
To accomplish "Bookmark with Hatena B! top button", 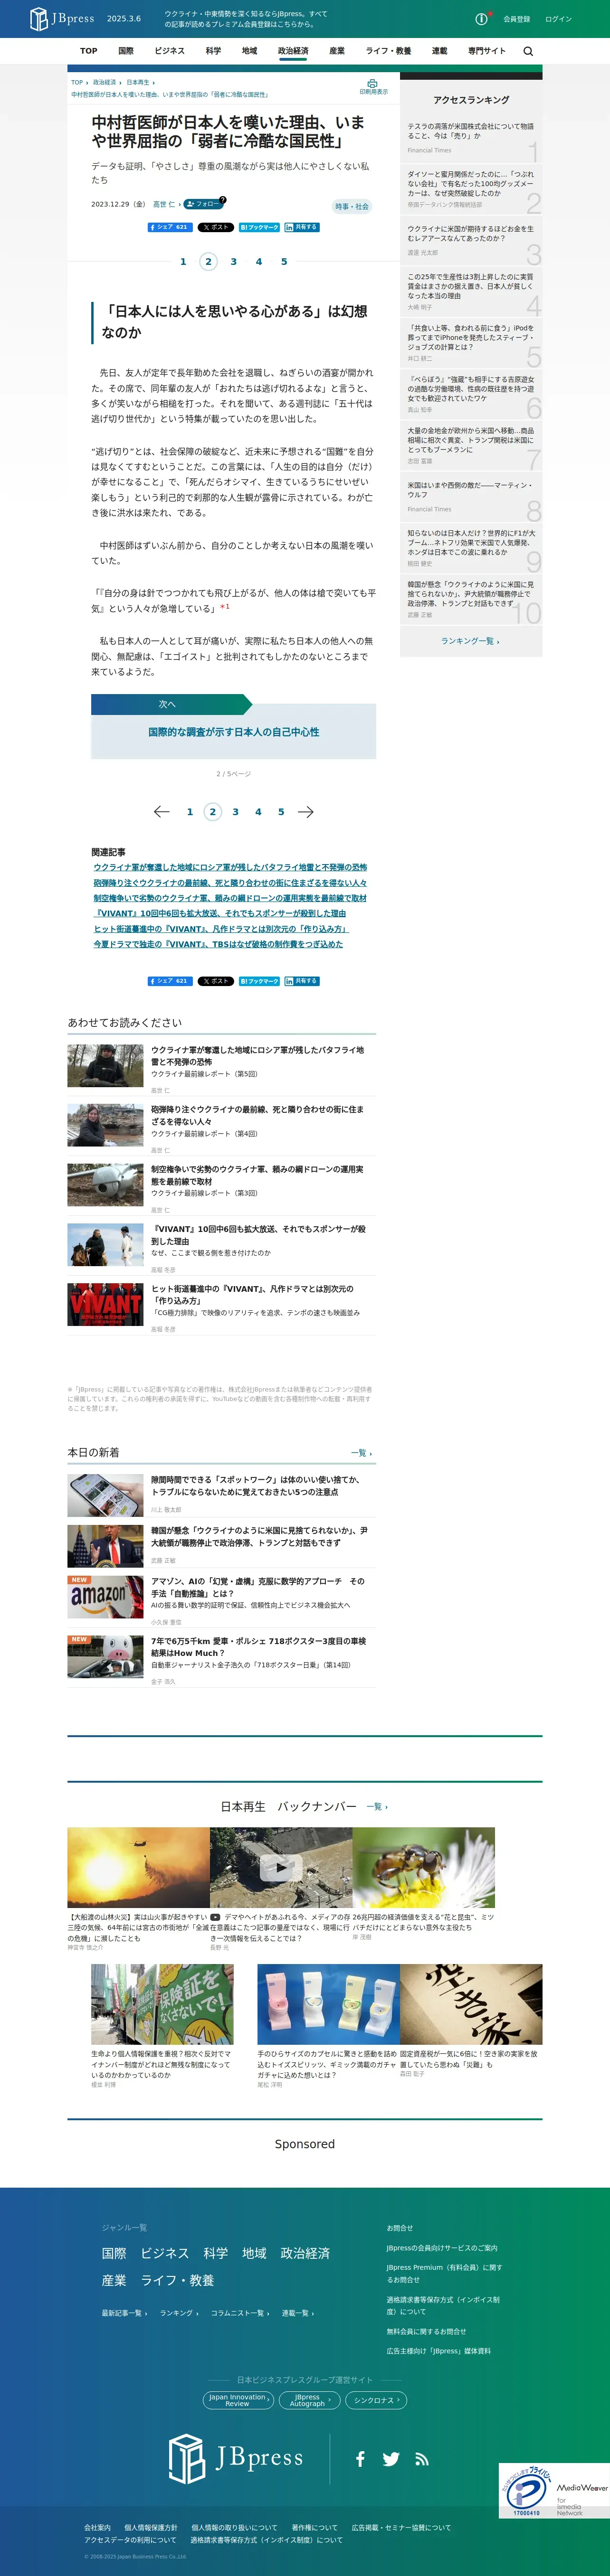I will pyautogui.click(x=259, y=227).
